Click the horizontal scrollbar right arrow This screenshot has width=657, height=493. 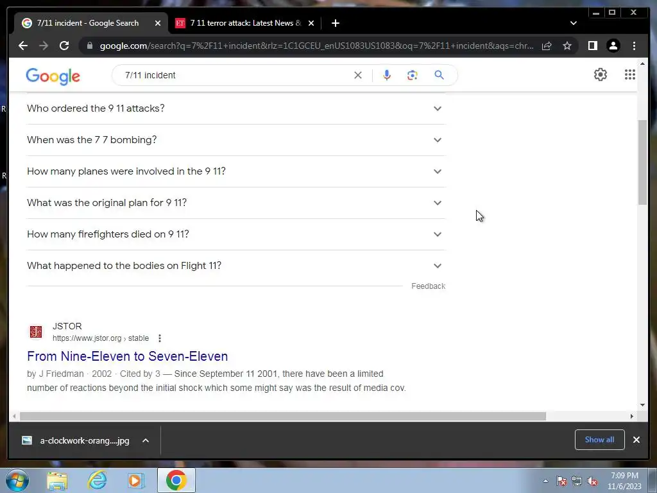[632, 416]
